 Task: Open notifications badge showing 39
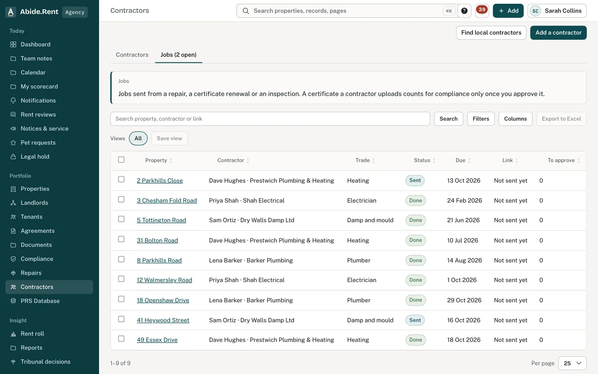(x=482, y=10)
